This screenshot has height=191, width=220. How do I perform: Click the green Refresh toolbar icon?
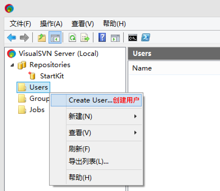(x=72, y=38)
